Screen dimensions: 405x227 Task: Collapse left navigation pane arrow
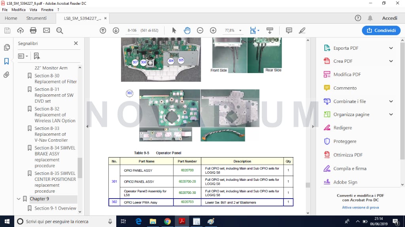[x=87, y=126]
